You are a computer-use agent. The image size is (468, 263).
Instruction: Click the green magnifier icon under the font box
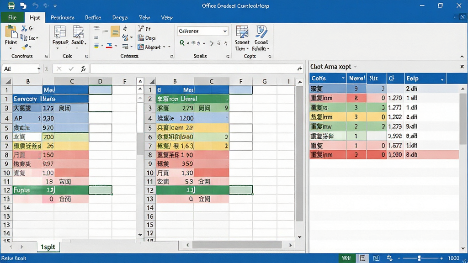182,43
